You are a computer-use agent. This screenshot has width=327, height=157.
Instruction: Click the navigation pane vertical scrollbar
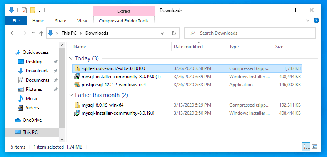click(62, 85)
